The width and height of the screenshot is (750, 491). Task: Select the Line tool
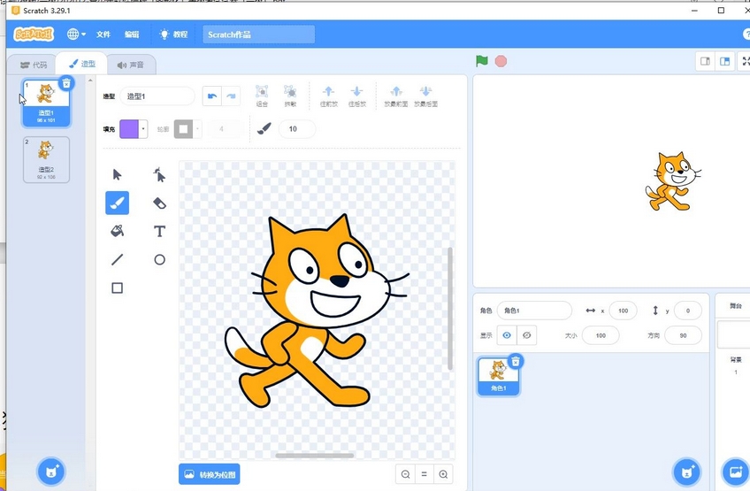tap(117, 259)
